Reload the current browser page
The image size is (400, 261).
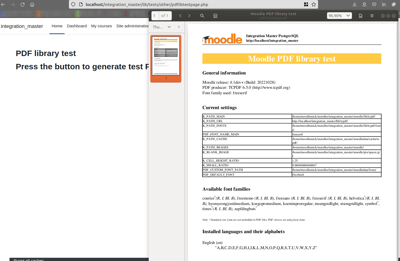[x=23, y=4]
